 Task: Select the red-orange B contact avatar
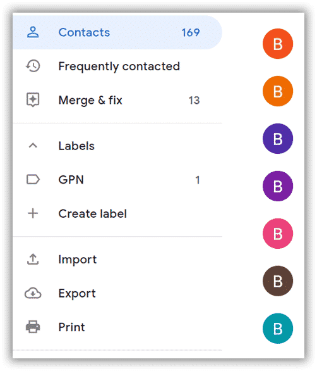pyautogui.click(x=278, y=44)
